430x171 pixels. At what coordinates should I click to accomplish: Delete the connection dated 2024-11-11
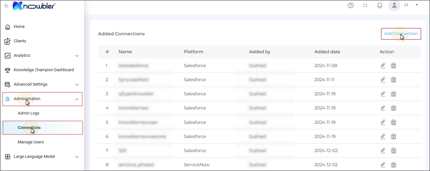click(394, 80)
